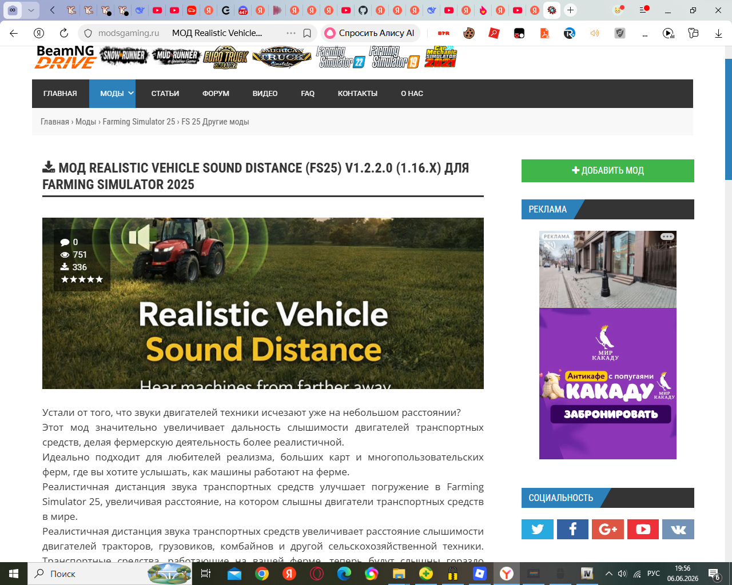Open ВИДЕО navigation item
Viewport: 732px width, 585px height.
[265, 94]
